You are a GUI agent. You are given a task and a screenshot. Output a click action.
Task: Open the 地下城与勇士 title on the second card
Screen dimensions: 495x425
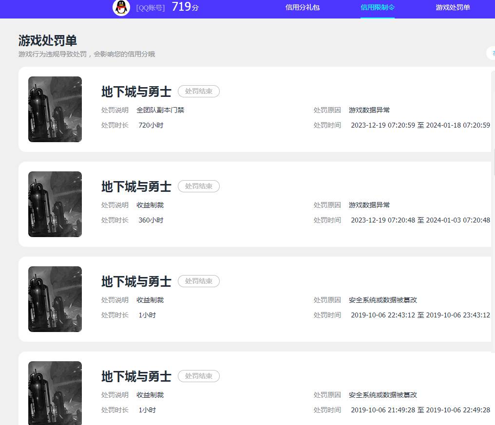coord(136,186)
